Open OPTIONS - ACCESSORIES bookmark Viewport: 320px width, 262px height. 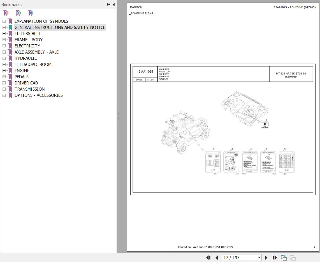coord(39,95)
